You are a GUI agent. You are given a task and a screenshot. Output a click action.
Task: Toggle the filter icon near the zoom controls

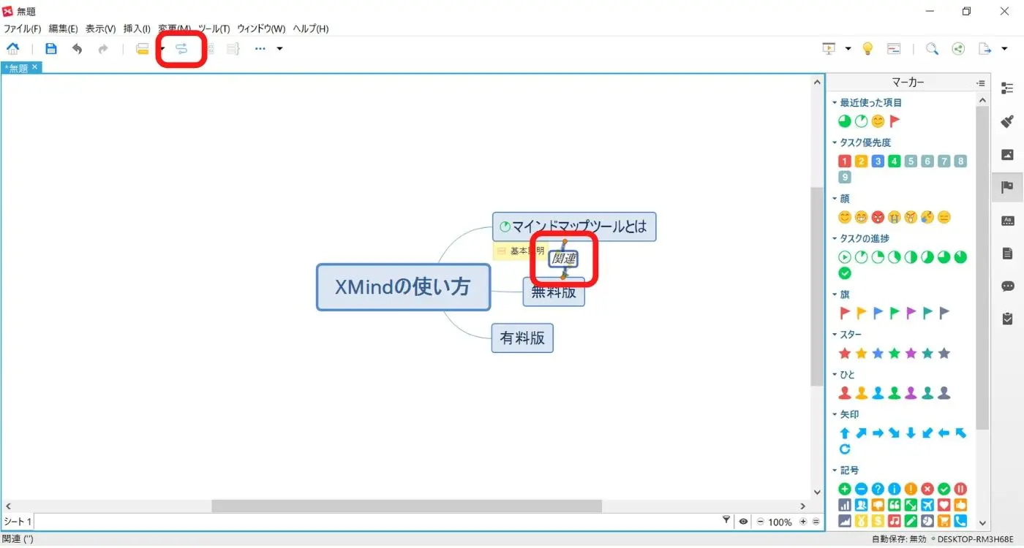[726, 520]
